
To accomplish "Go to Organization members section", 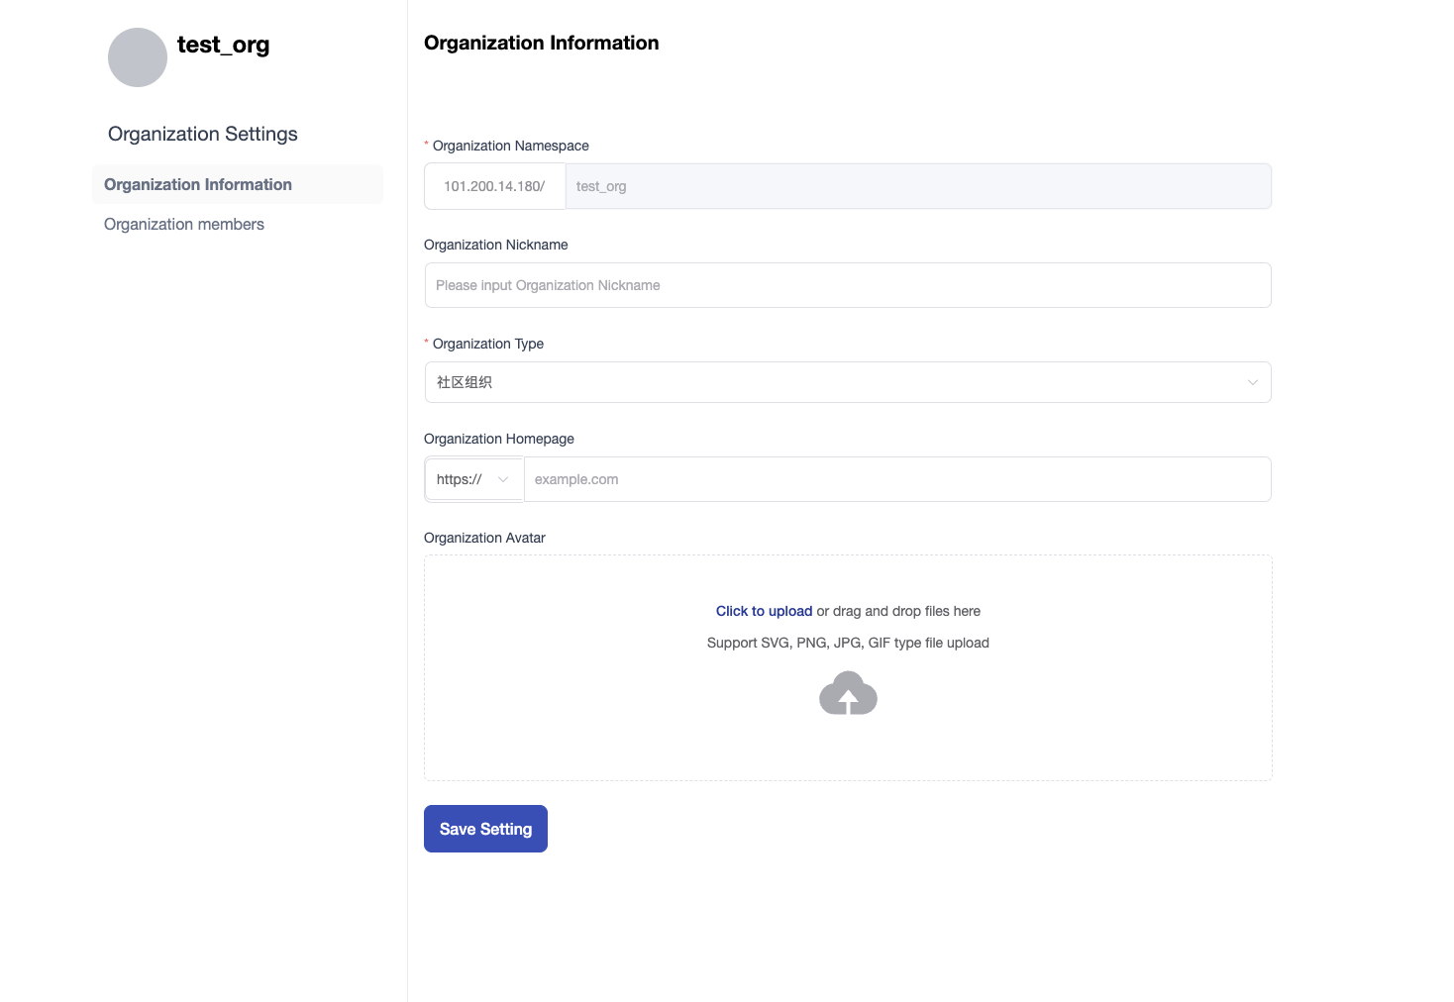I will [x=184, y=225].
